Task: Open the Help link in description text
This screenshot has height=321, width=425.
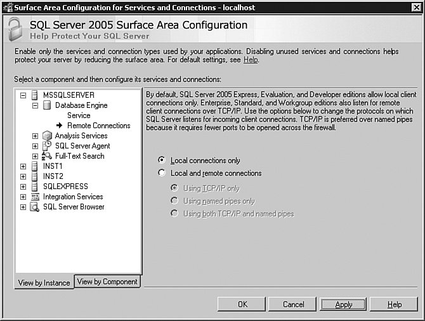Action: 251,60
